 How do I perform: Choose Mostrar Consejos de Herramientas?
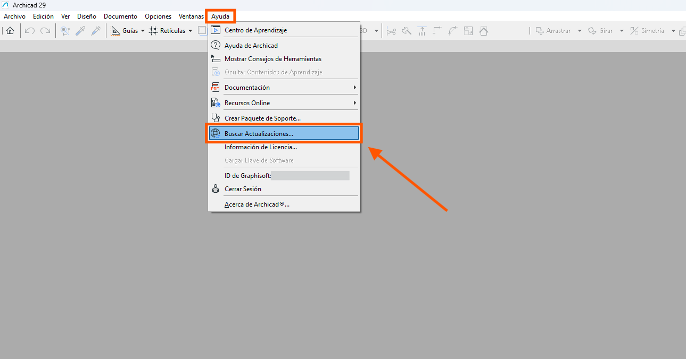(x=284, y=59)
